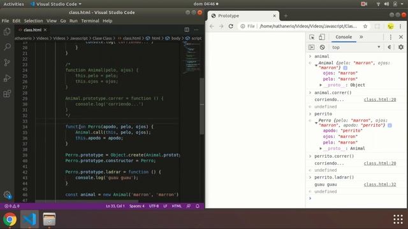Change the end of line sequence LF
The height and width of the screenshot is (229, 408).
coord(165,206)
